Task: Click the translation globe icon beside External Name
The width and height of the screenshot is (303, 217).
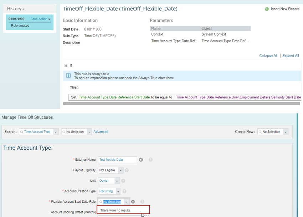Action: pyautogui.click(x=141, y=160)
